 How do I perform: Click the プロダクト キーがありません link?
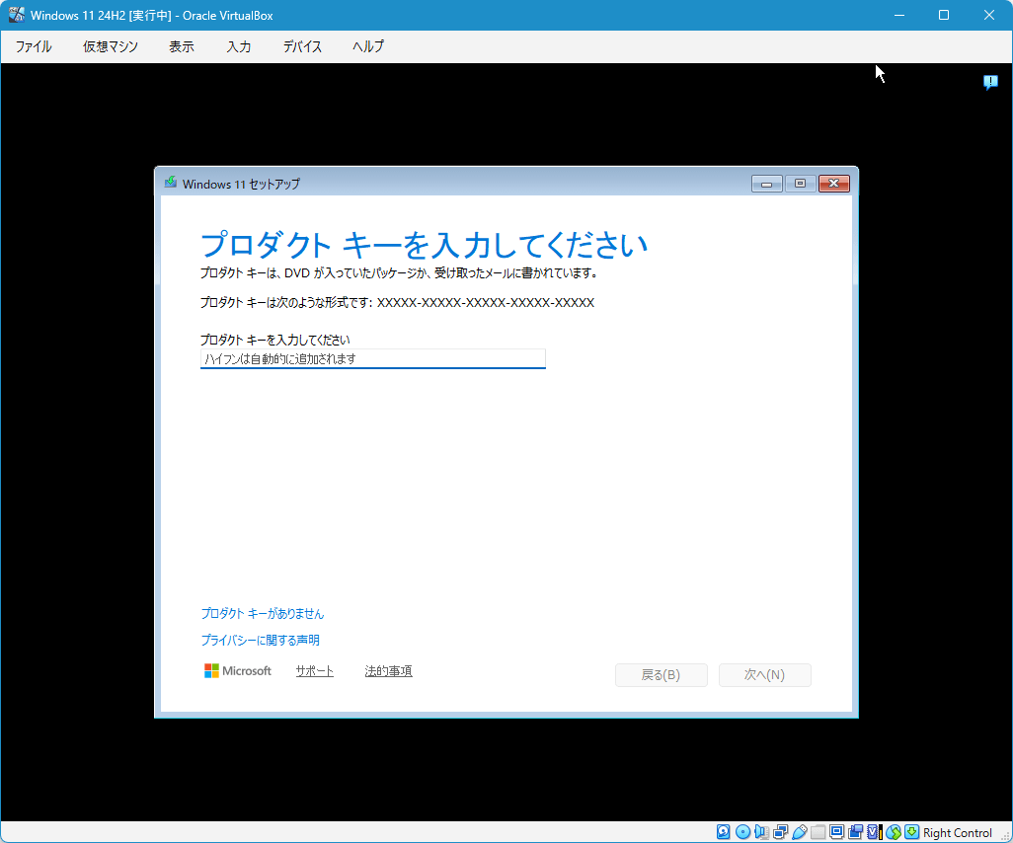(262, 613)
